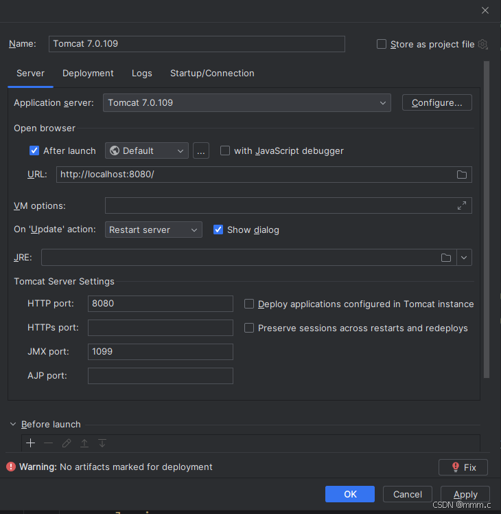501x514 pixels.
Task: Open the Default browser dropdown
Action: (x=147, y=150)
